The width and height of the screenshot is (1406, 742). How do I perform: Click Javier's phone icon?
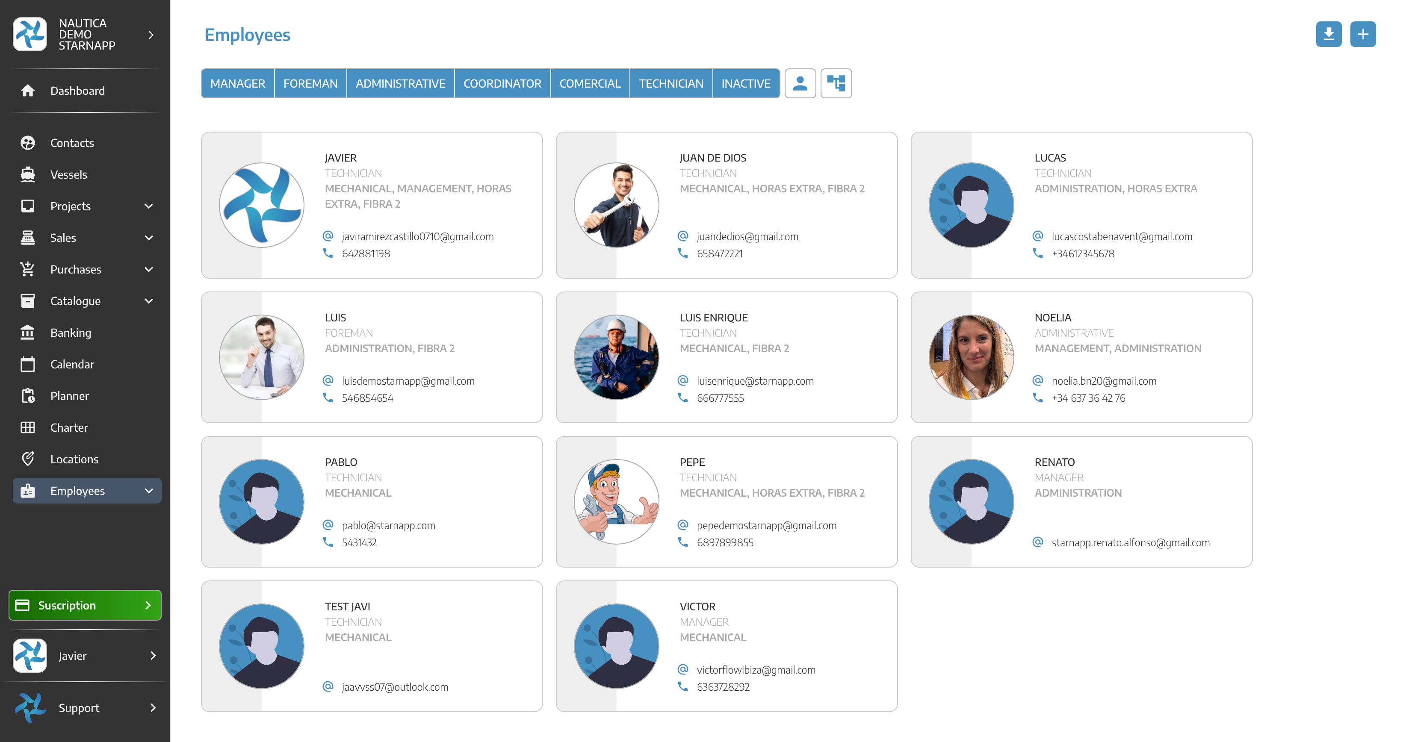tap(328, 253)
